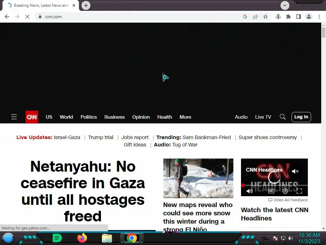
Task: Open the Start orb on taskbar
Action: tap(8, 238)
